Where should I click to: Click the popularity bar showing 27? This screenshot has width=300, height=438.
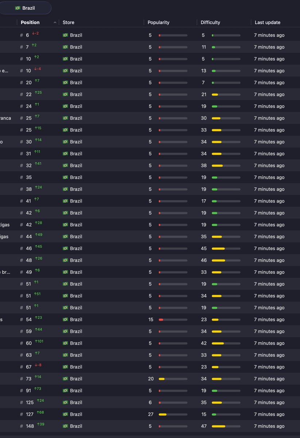[x=173, y=414]
